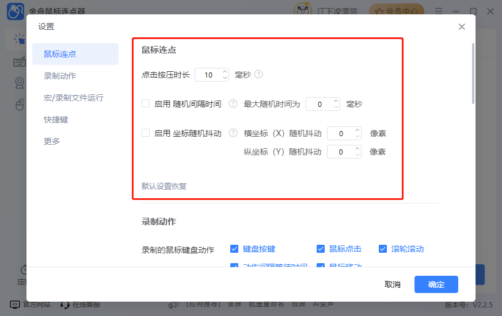Enable the 随机间隔时间 checkbox
Viewport: 502px width, 316px height.
coord(146,104)
